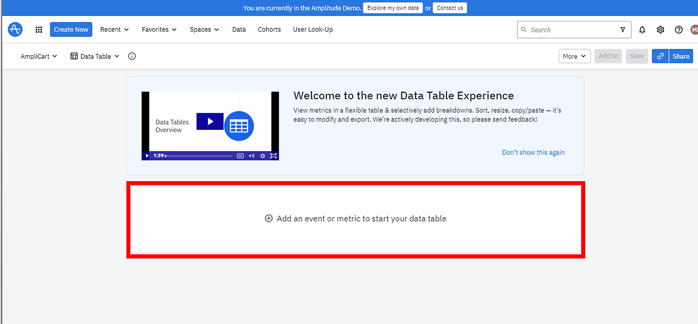
Task: Open the user profile avatar
Action: pyautogui.click(x=694, y=30)
